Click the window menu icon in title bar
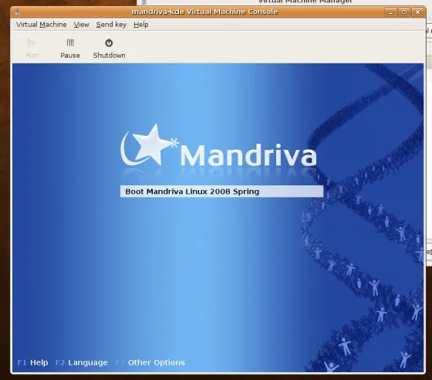This screenshot has width=432, height=380. coord(18,12)
